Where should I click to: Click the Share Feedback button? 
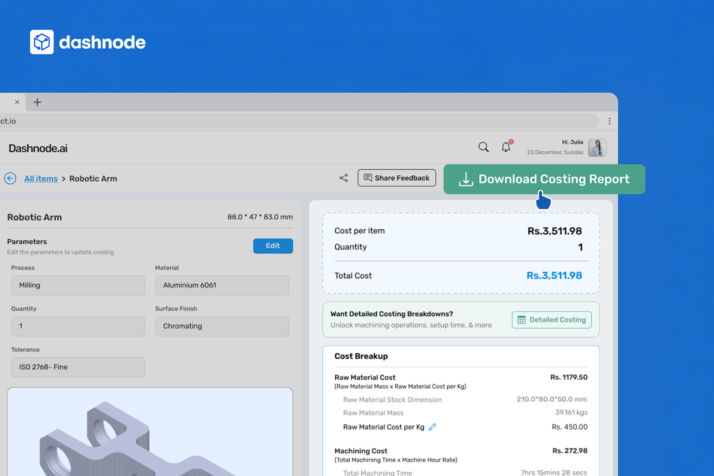(x=396, y=178)
